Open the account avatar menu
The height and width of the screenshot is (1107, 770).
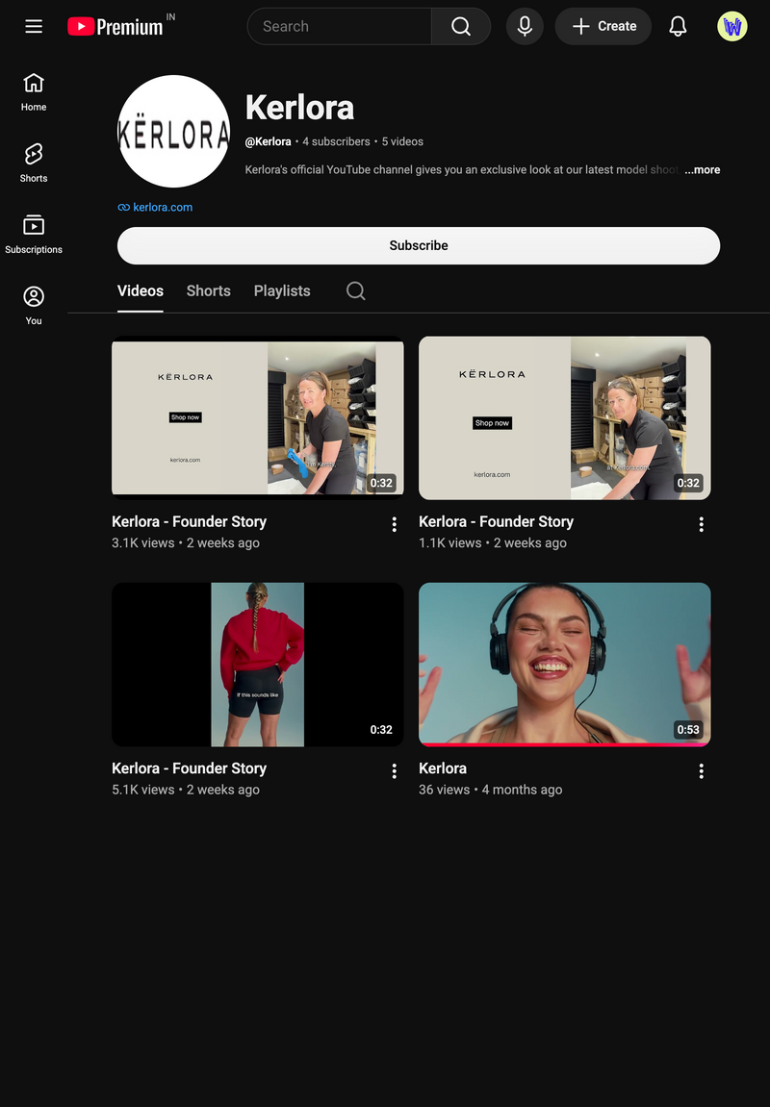732,26
